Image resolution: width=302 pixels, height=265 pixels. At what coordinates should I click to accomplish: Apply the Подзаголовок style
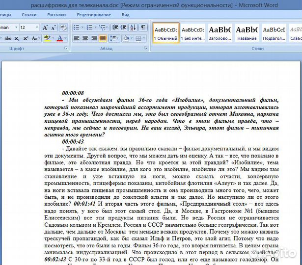pyautogui.click(x=274, y=33)
